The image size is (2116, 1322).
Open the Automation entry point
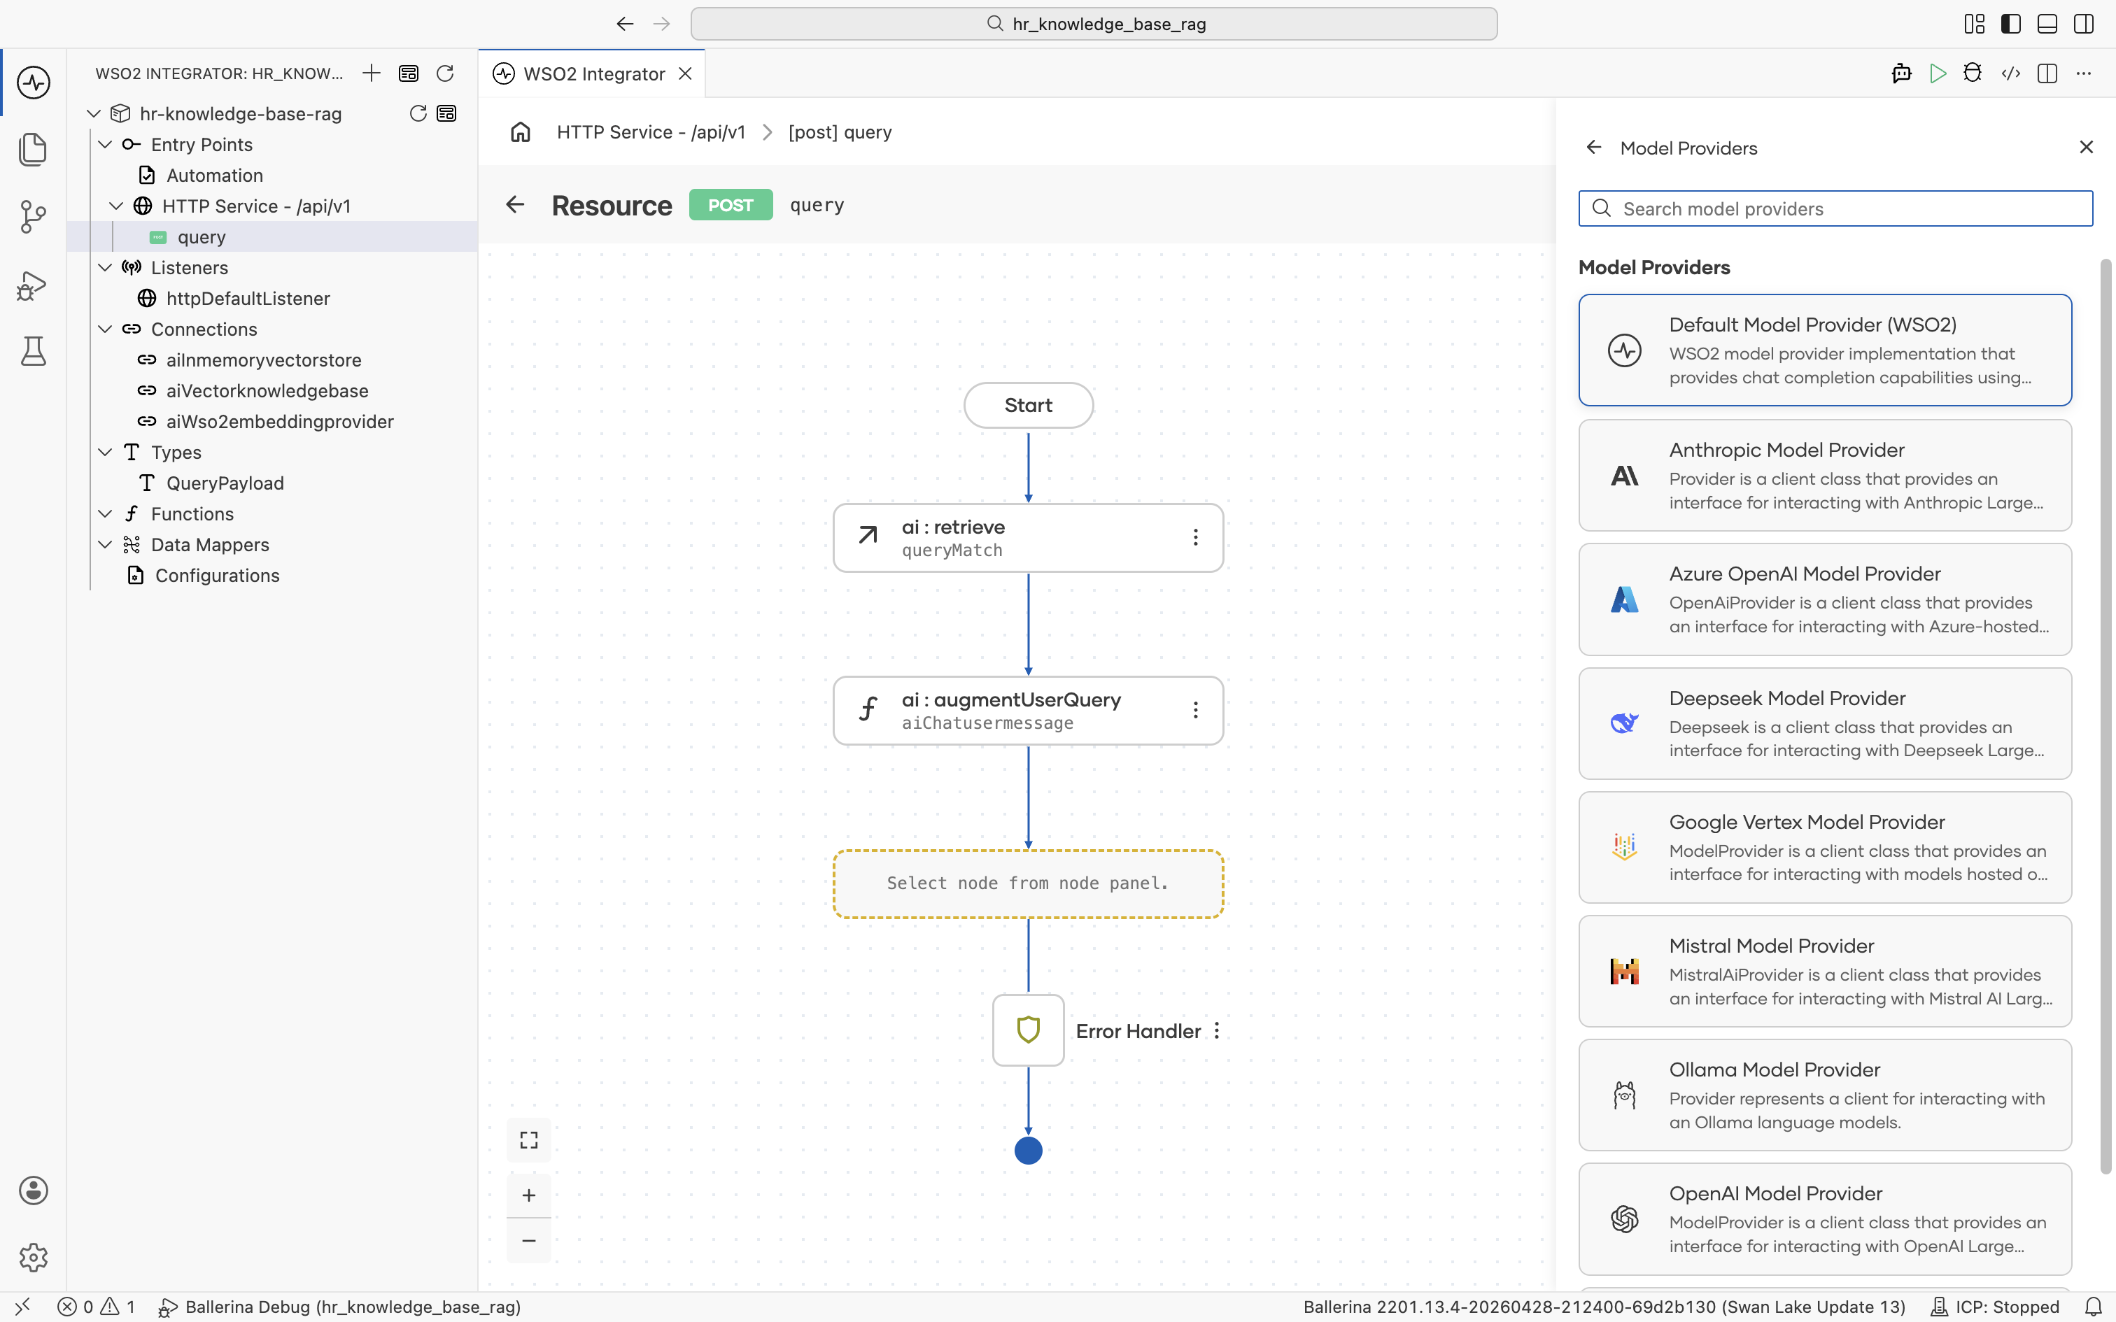pyautogui.click(x=272, y=176)
